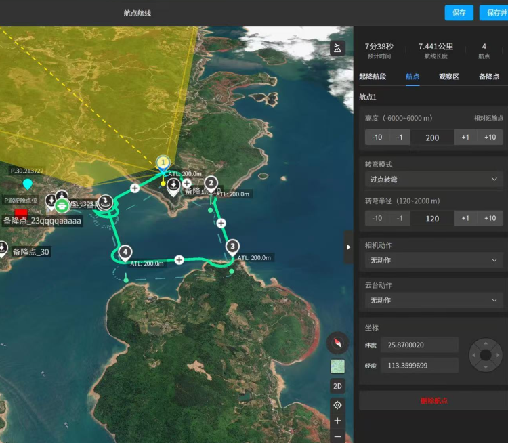Click the locate/recenter target icon
The height and width of the screenshot is (443, 508).
pyautogui.click(x=337, y=405)
